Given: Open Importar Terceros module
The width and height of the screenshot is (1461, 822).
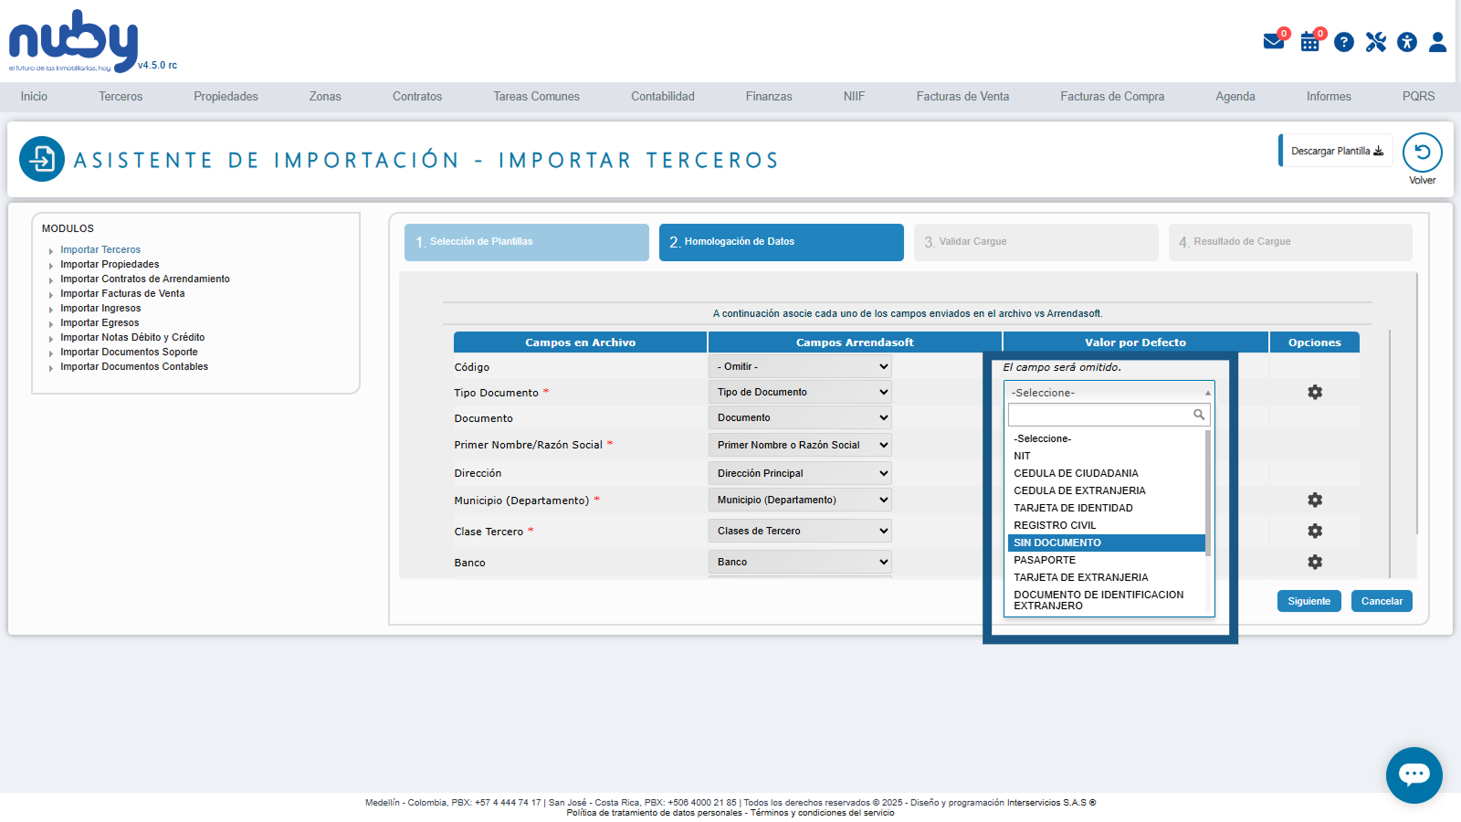Looking at the screenshot, I should point(100,249).
